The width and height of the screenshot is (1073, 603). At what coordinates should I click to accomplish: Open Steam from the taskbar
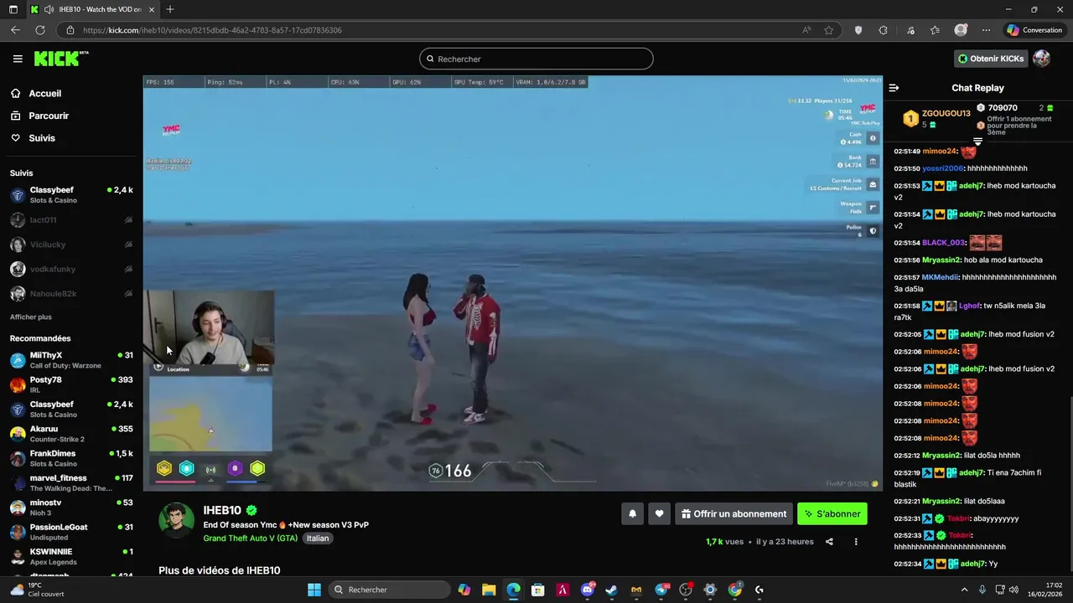coord(611,590)
